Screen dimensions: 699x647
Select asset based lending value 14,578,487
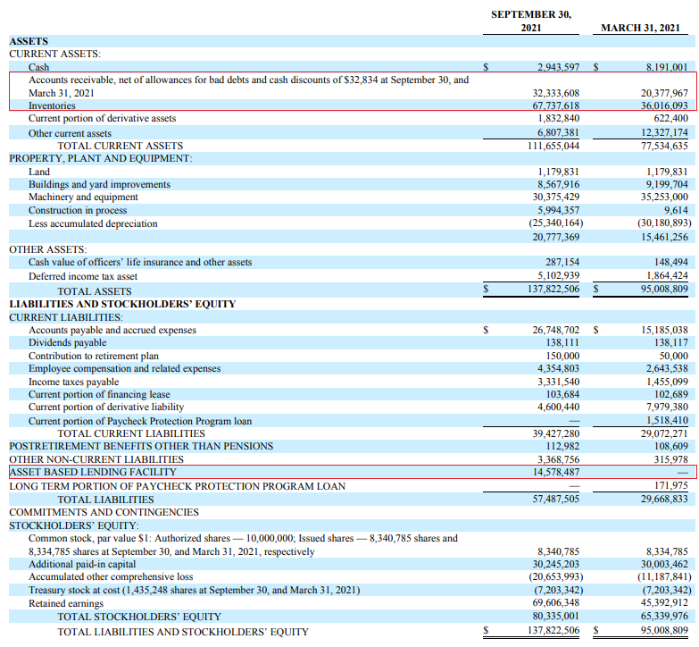coord(556,472)
